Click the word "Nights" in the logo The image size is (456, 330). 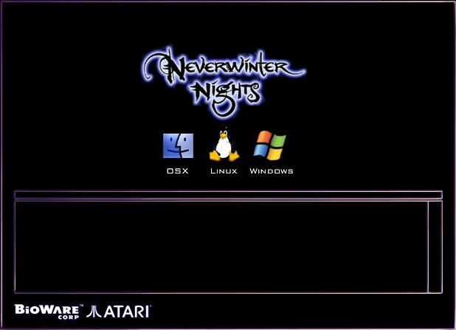(x=225, y=92)
